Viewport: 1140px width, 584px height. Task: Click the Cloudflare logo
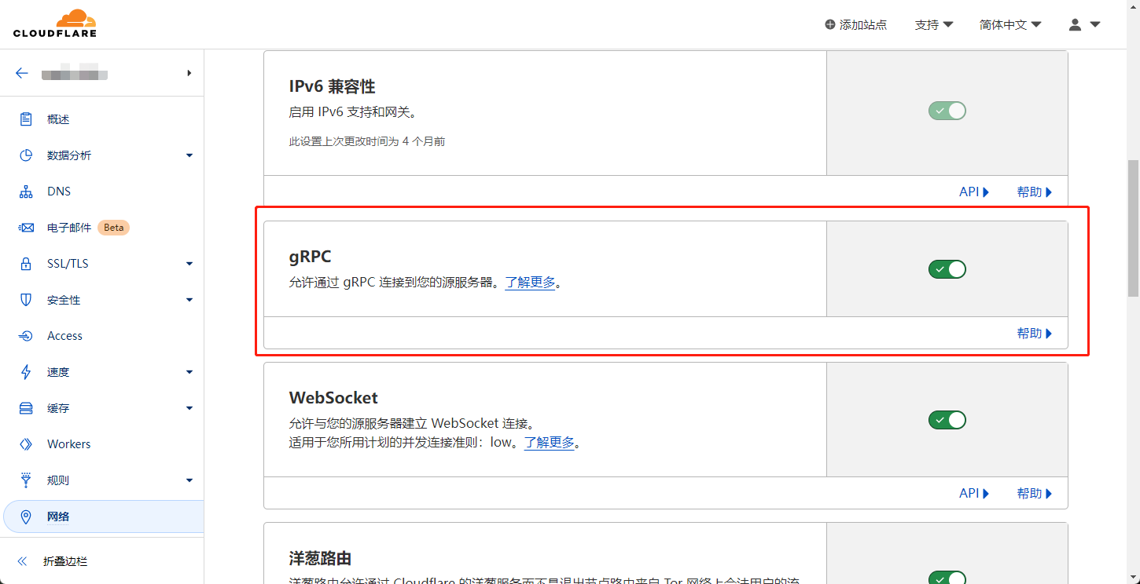55,24
